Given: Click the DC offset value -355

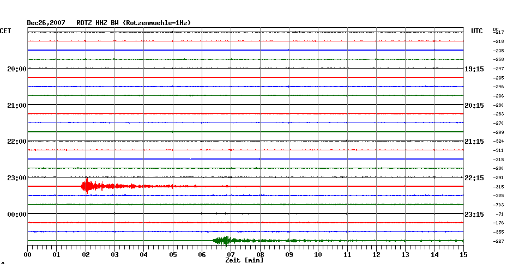Looking at the screenshot, I should (498, 232).
